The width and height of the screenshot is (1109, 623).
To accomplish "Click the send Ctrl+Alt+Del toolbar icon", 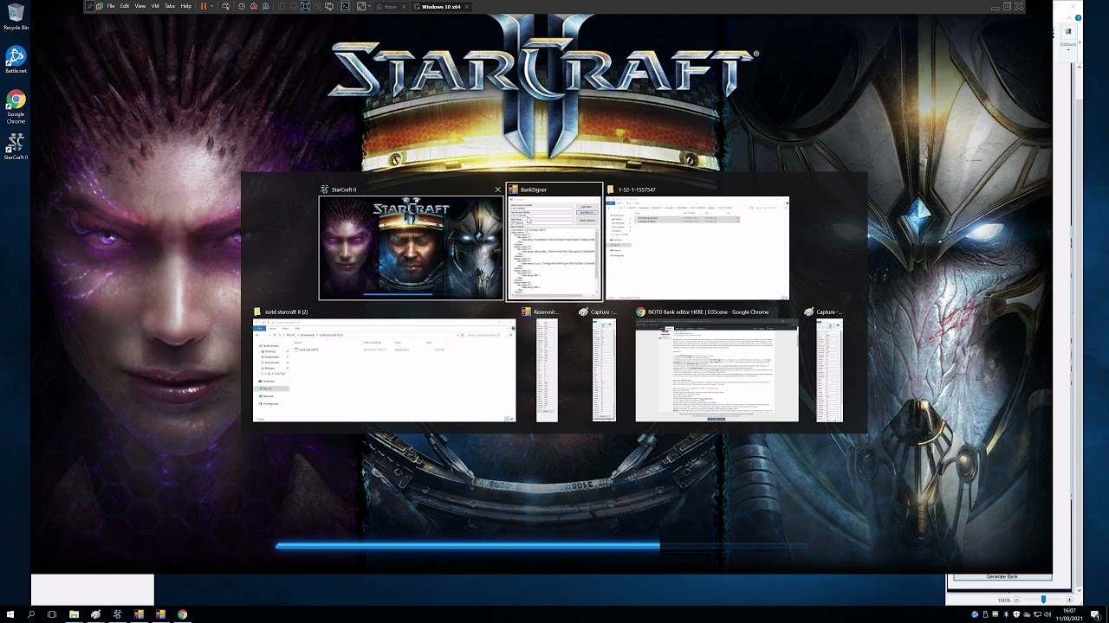I will point(225,6).
